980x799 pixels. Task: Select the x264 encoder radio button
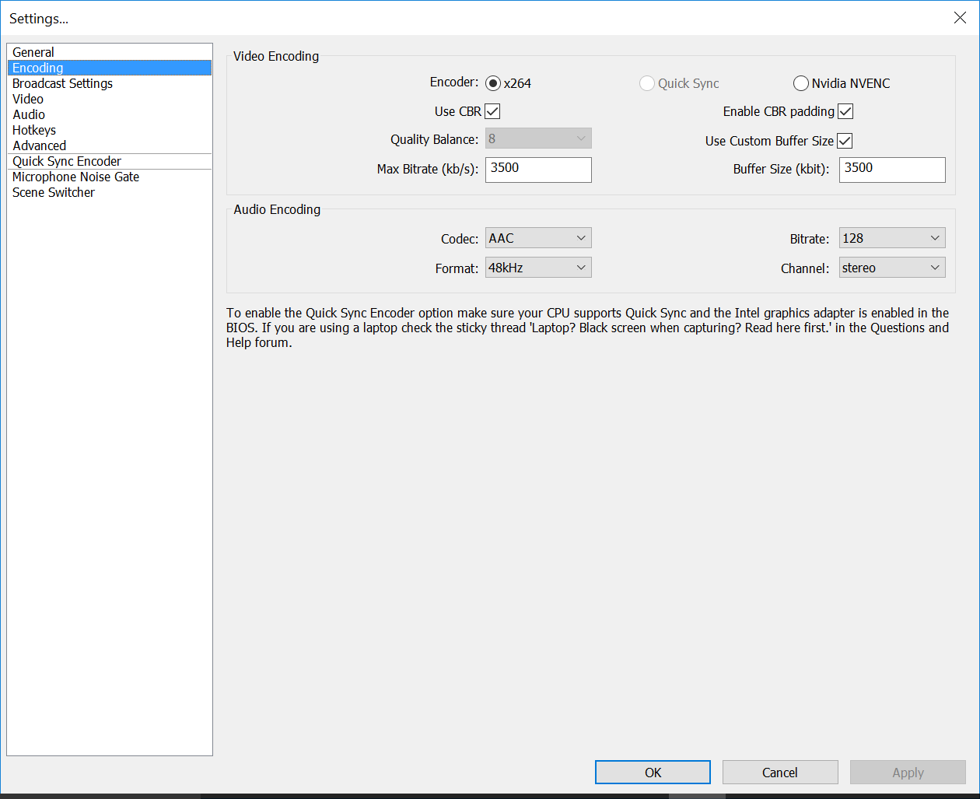click(493, 83)
